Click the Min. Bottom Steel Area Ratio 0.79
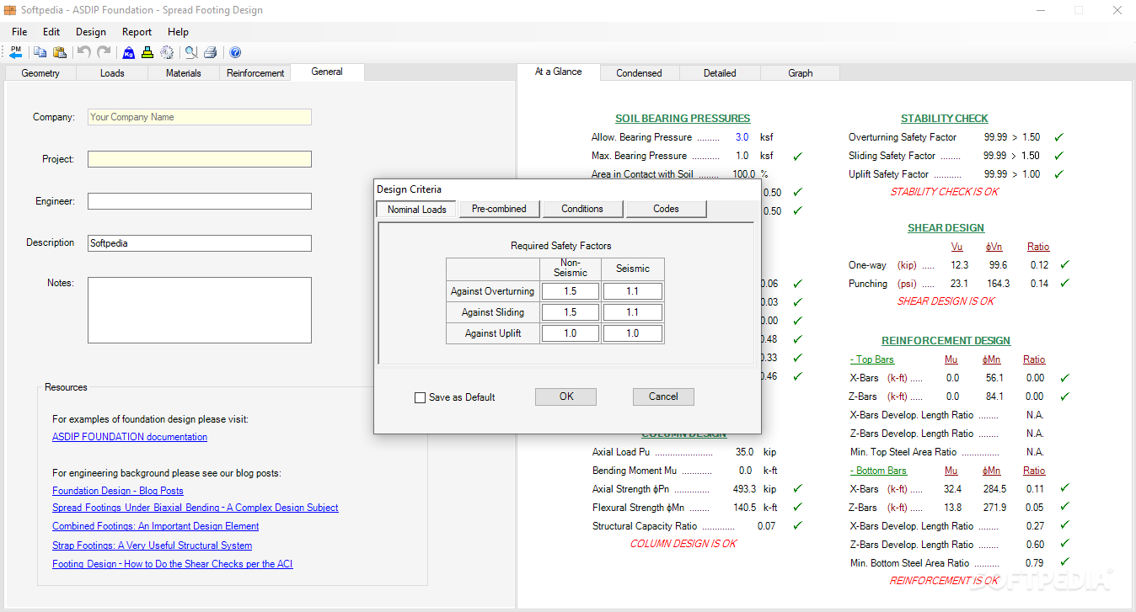This screenshot has height=612, width=1136. pyautogui.click(x=1035, y=563)
